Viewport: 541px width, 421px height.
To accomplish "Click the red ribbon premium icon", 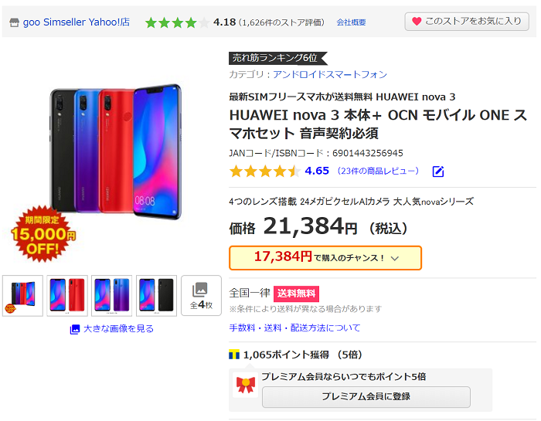I will [x=245, y=385].
